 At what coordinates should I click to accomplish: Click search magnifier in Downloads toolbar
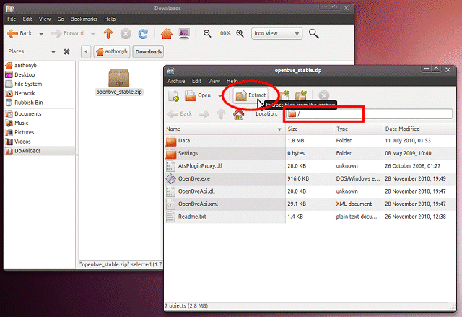[314, 34]
